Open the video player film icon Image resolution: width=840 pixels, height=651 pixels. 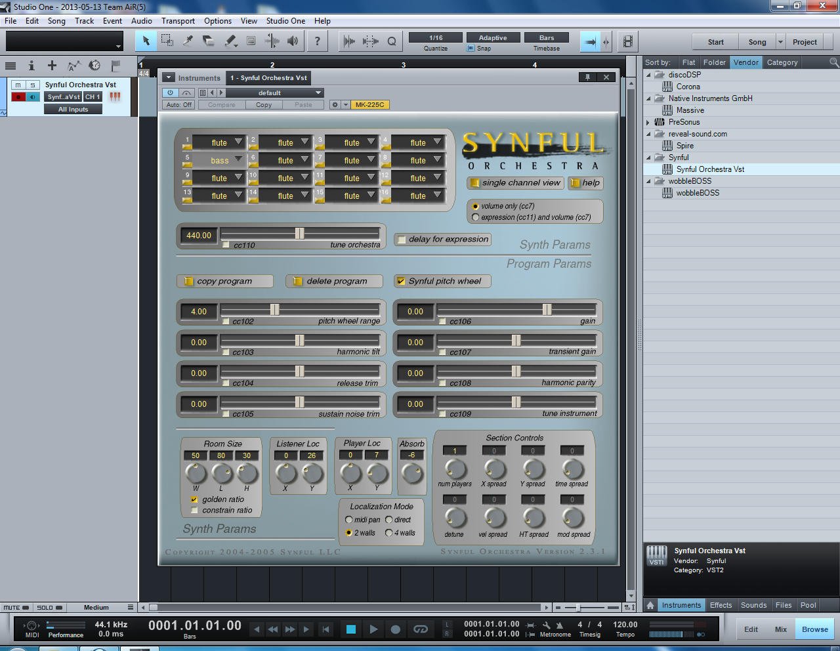coord(628,42)
